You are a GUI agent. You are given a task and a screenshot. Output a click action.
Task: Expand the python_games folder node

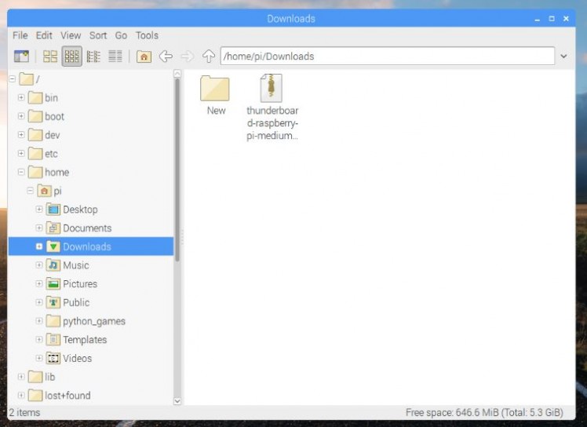(39, 320)
